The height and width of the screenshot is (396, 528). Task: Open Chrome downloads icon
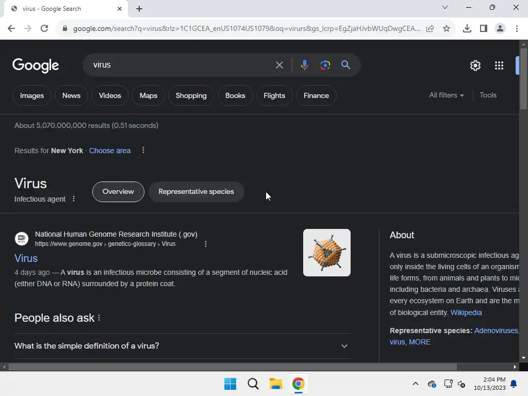[x=467, y=29]
